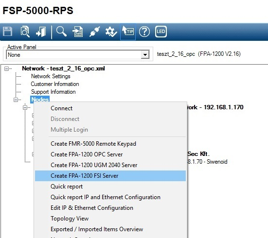Select Connect in the context menu

tap(110, 108)
